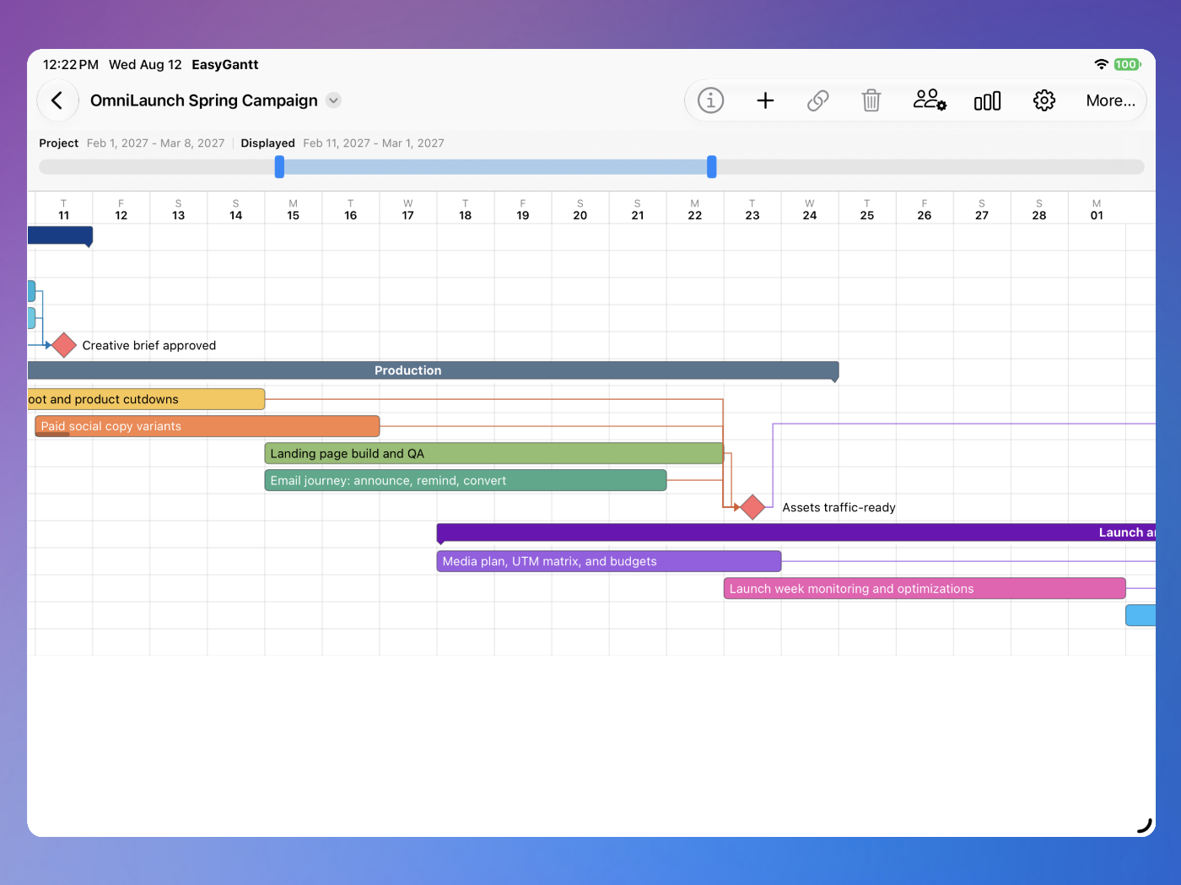This screenshot has width=1181, height=885.
Task: Open the More... menu
Action: pos(1110,100)
